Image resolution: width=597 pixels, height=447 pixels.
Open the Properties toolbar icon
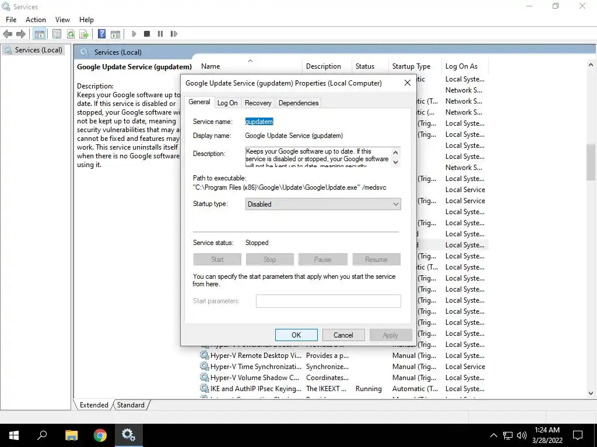(x=57, y=34)
